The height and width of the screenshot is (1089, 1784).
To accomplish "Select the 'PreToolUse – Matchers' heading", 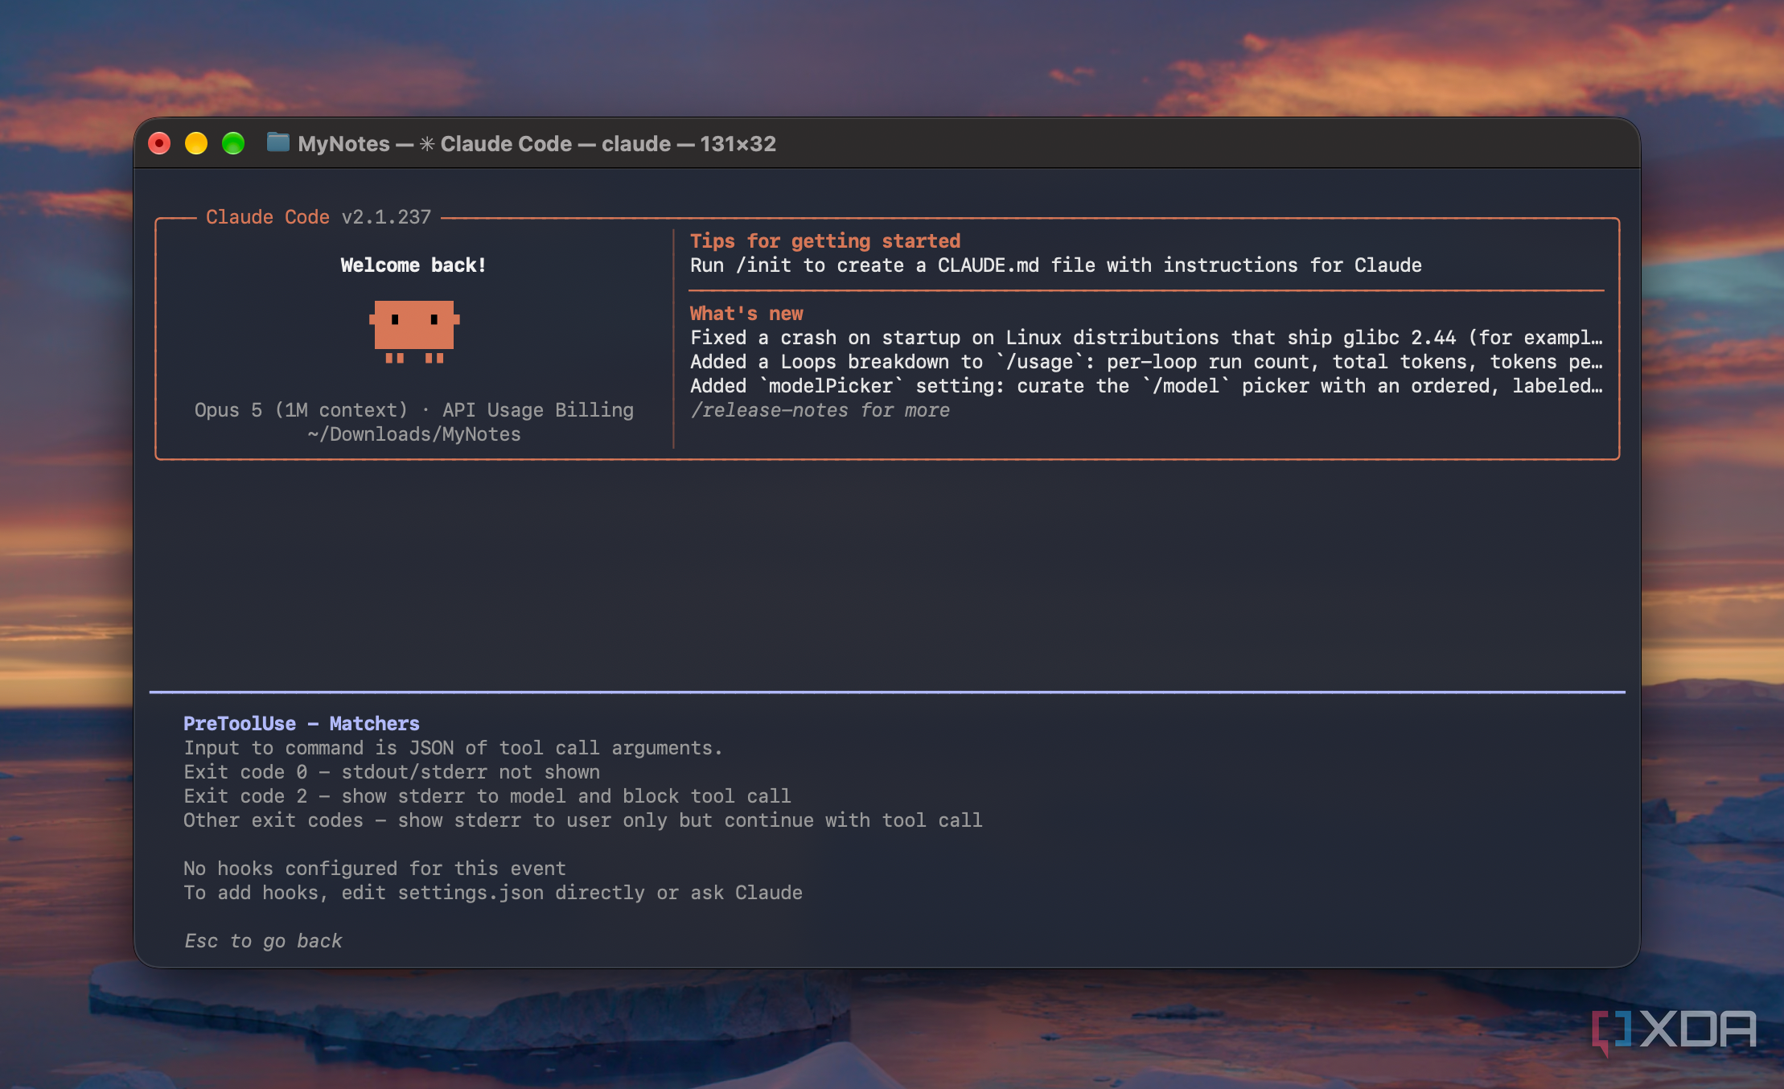I will (x=302, y=724).
